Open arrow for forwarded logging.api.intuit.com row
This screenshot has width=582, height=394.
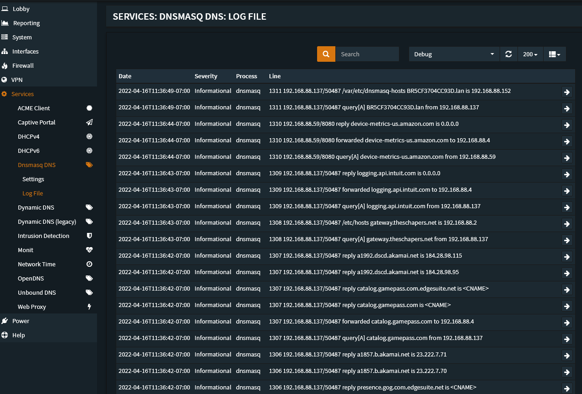tap(567, 191)
